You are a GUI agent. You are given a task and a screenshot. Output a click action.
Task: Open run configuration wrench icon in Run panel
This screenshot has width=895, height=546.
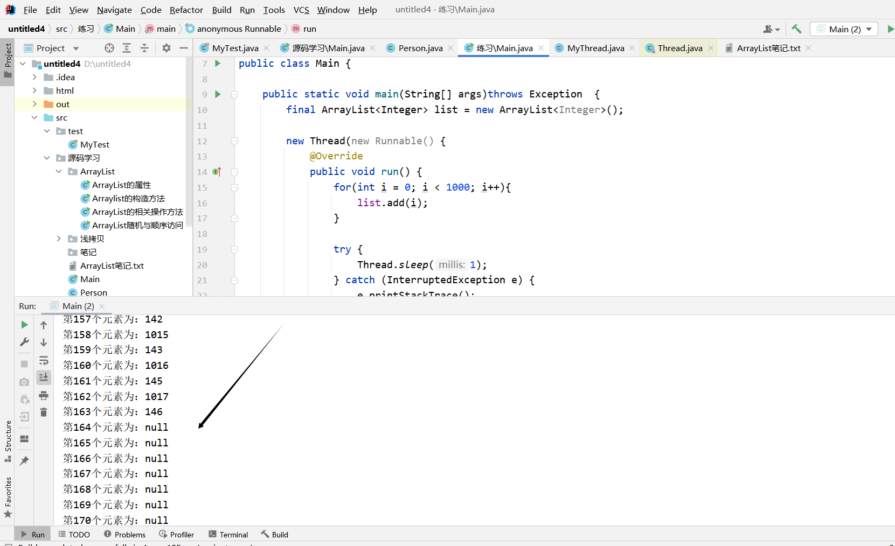24,342
